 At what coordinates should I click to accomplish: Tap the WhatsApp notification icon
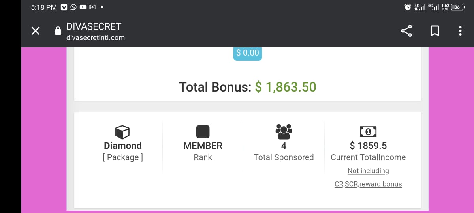tap(73, 7)
